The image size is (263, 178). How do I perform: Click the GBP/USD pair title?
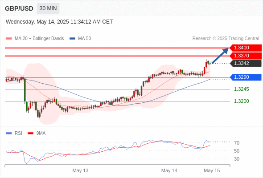[19, 8]
